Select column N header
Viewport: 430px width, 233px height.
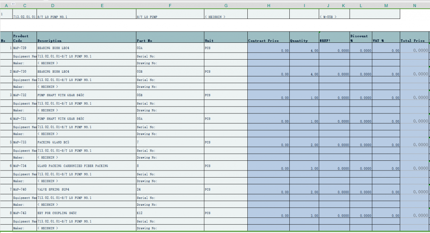(x=414, y=5)
